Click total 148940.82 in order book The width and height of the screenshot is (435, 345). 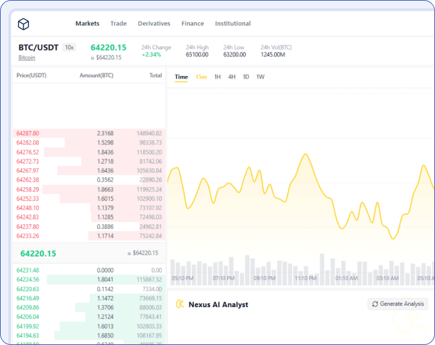149,133
